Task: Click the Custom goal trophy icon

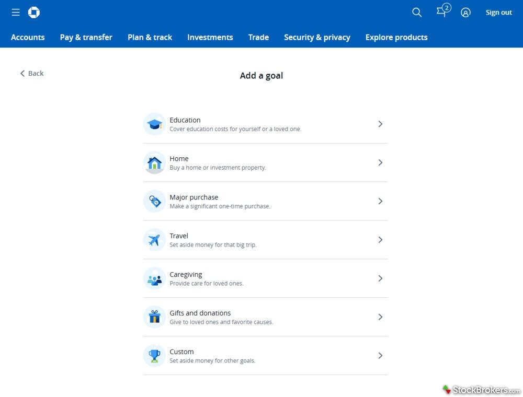Action: pos(154,356)
